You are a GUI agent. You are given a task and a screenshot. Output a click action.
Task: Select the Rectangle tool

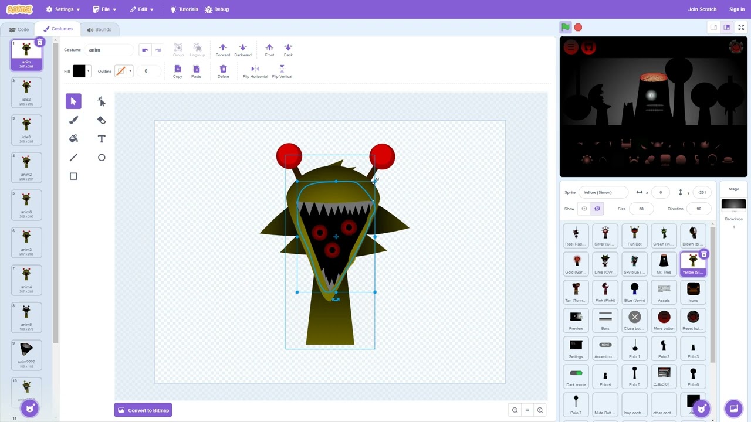pos(73,176)
